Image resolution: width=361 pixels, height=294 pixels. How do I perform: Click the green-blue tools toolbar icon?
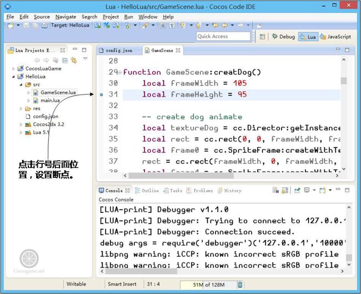pyautogui.click(x=107, y=25)
